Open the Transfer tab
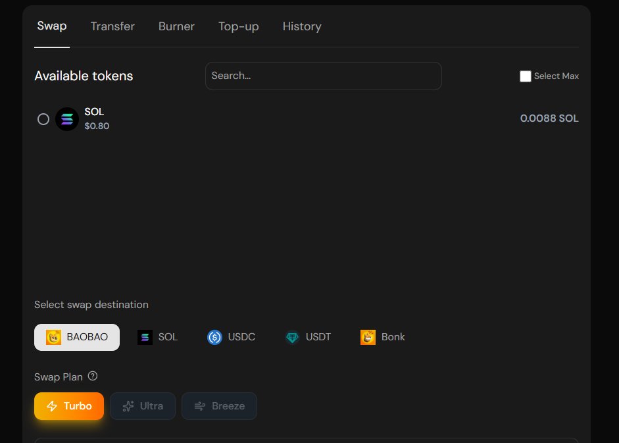 [112, 26]
